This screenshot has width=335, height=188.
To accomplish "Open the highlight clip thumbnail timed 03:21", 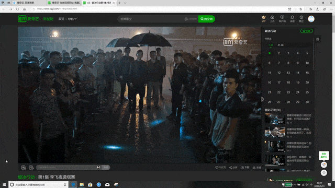I will tap(275, 132).
